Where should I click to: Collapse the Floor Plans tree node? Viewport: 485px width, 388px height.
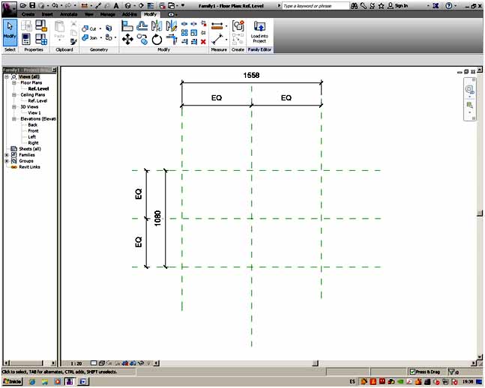tap(14, 82)
